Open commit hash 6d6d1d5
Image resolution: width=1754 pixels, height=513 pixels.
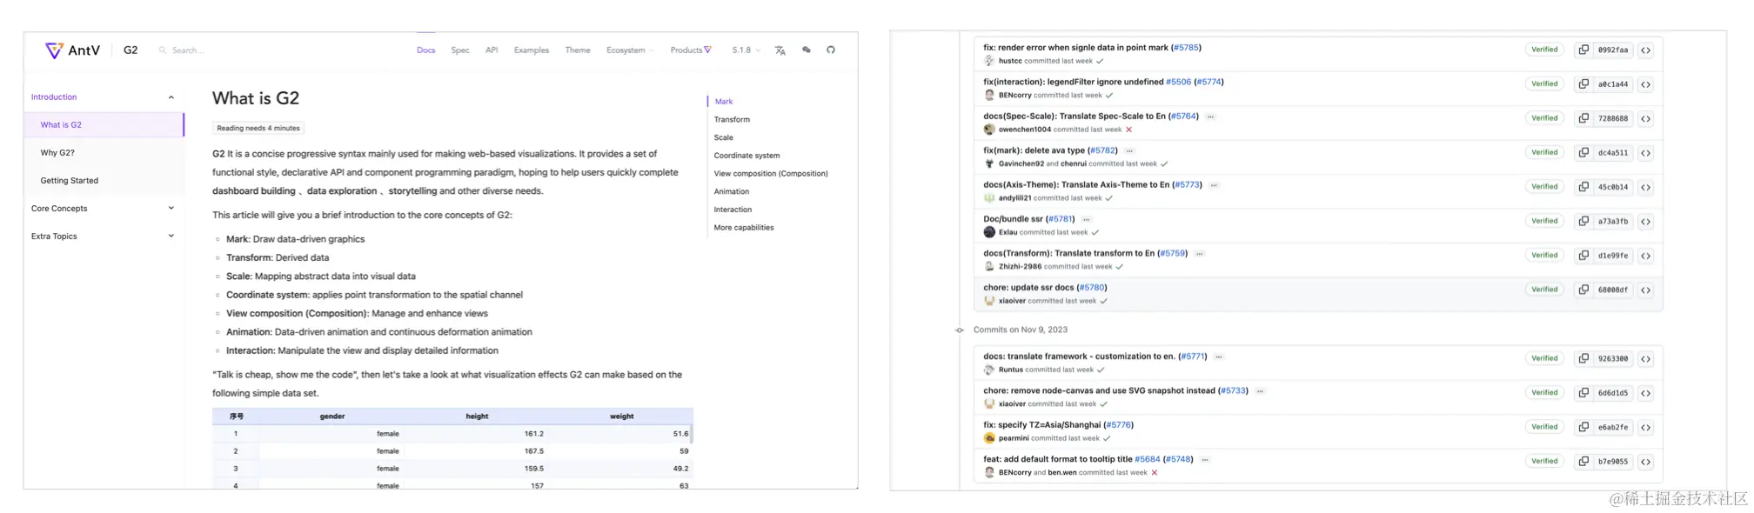point(1612,393)
